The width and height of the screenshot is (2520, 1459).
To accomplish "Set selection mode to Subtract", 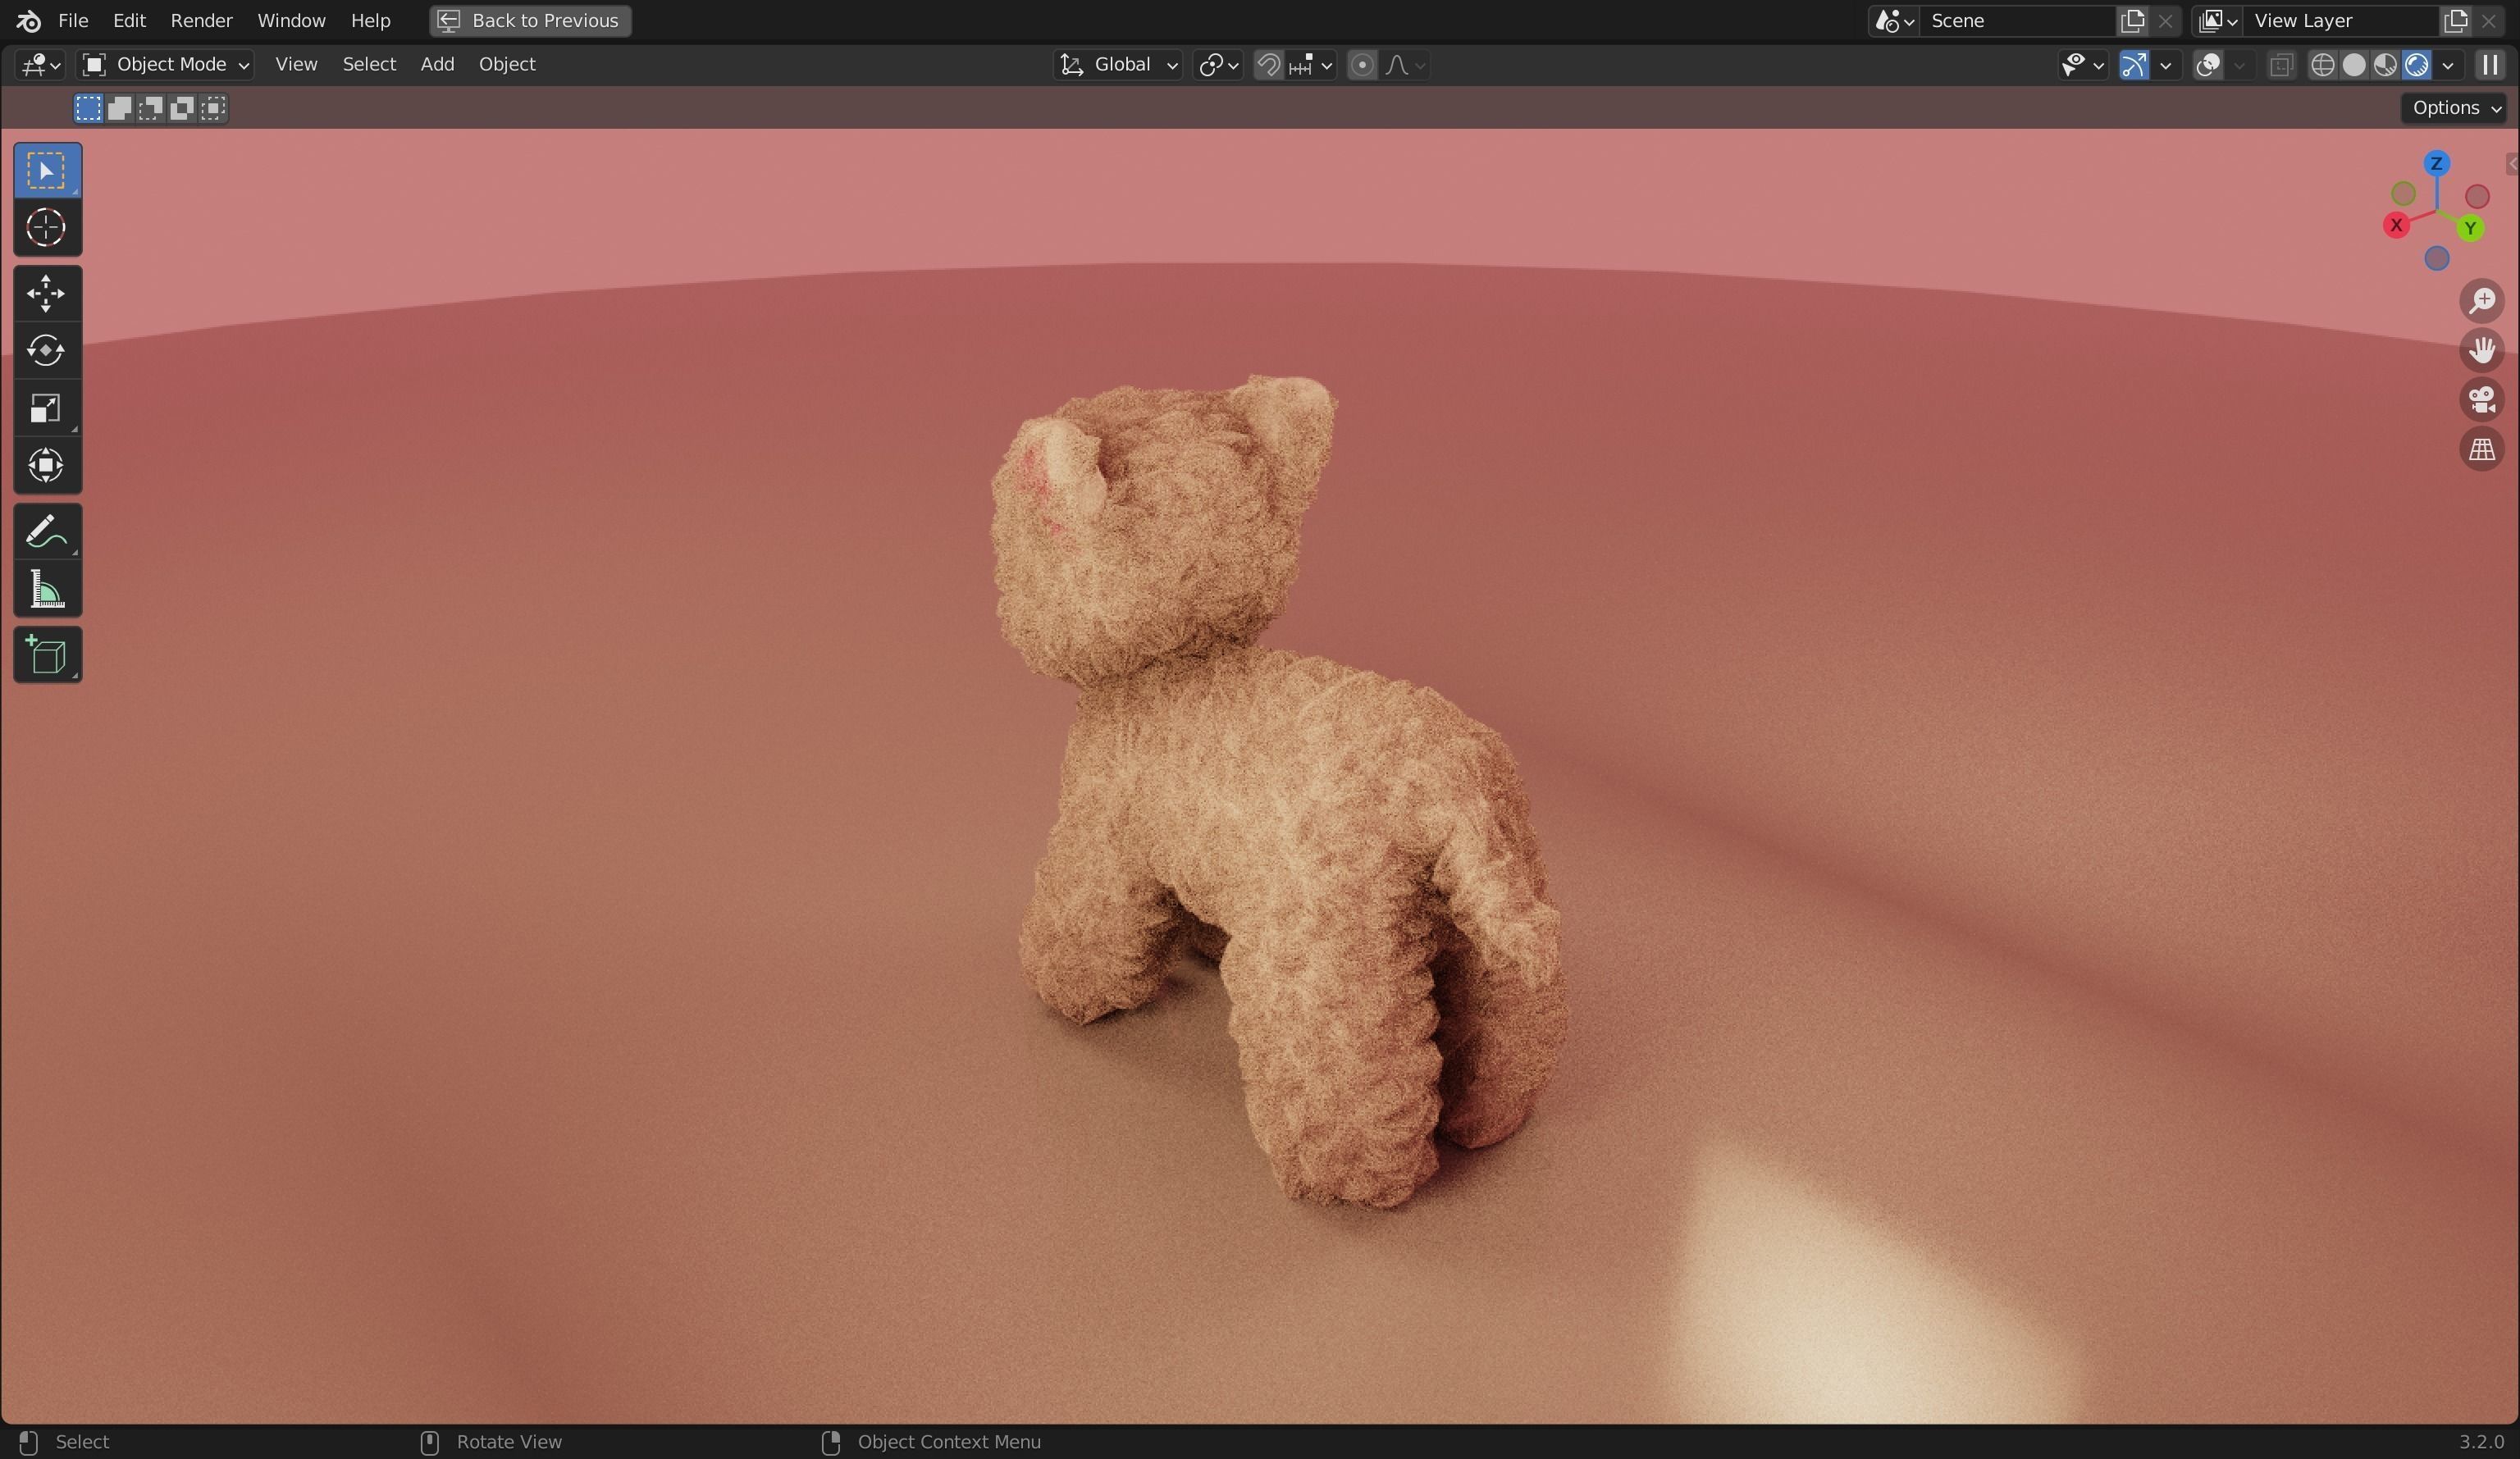I will point(150,108).
